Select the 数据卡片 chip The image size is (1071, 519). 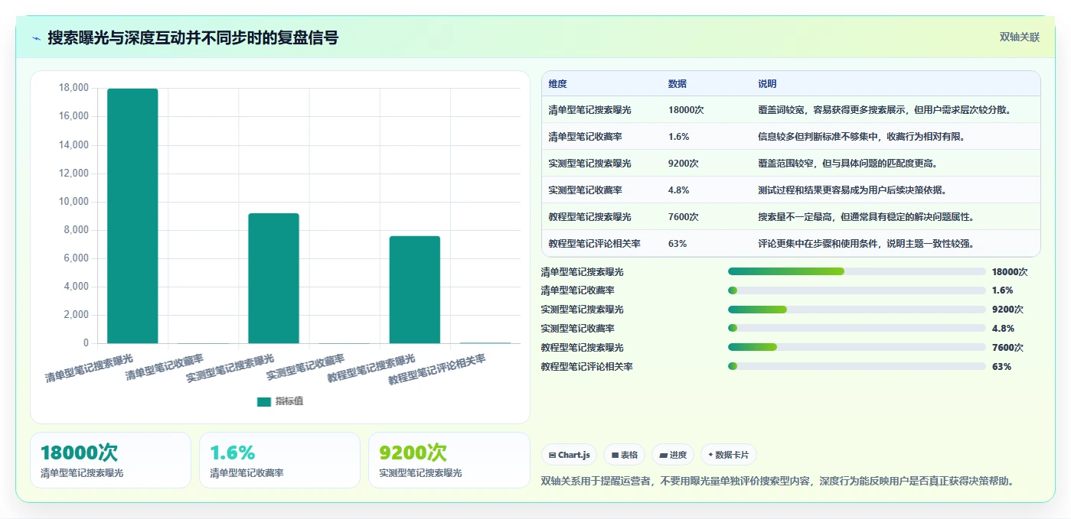point(729,455)
